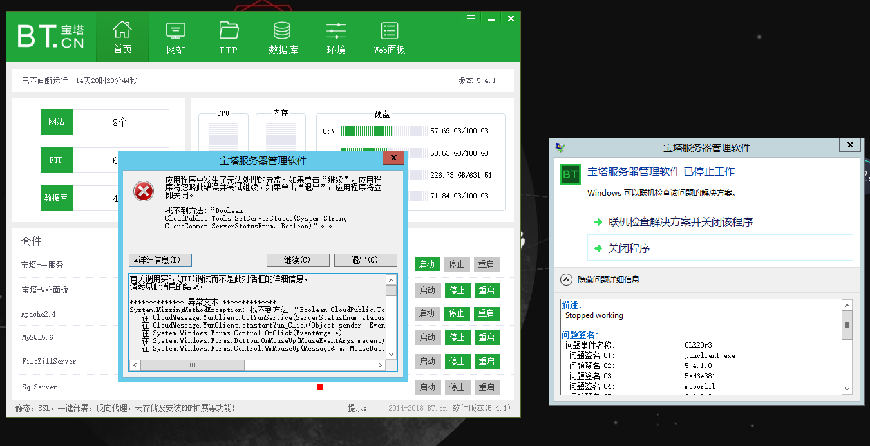
Task: Stop the MySQL5.6 service
Action: [457, 337]
